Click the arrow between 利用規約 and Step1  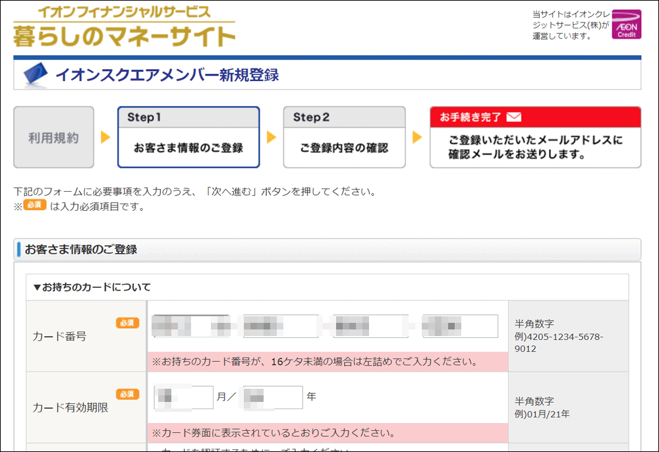(105, 137)
